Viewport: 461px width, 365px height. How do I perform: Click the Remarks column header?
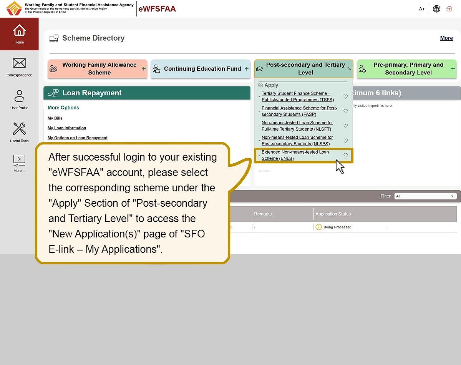click(x=263, y=214)
